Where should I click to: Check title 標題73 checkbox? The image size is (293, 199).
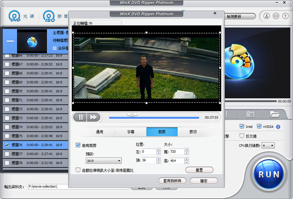pos(7,118)
